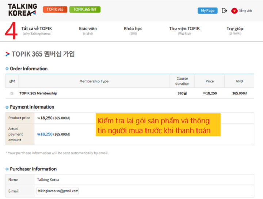Toggle the TOPIK 365 Membership checkbox

click(x=12, y=93)
